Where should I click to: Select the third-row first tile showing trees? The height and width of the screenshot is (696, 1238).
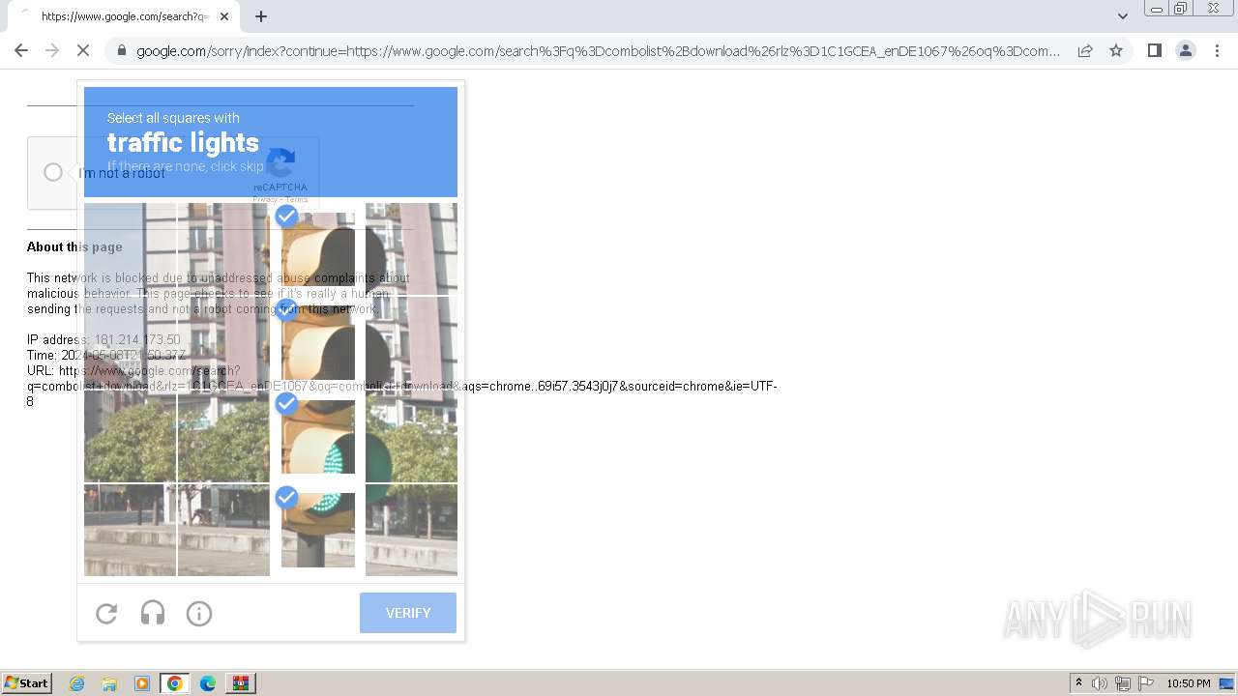[x=130, y=436]
